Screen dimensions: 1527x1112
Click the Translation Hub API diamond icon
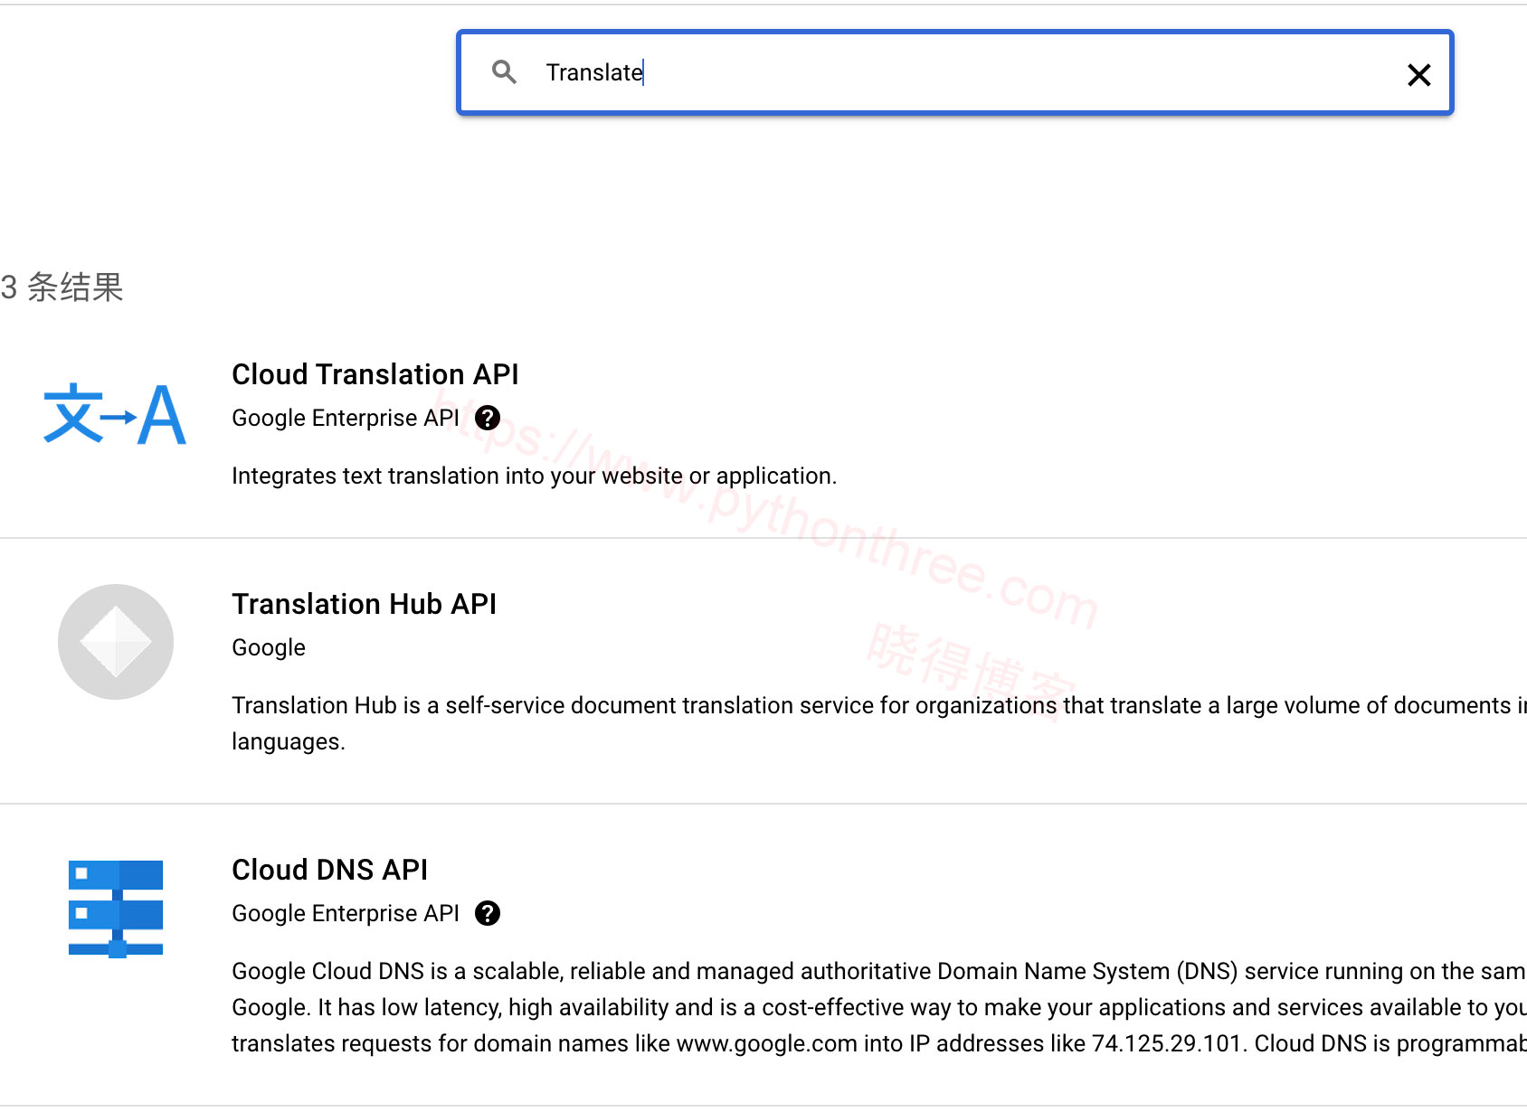click(x=114, y=640)
